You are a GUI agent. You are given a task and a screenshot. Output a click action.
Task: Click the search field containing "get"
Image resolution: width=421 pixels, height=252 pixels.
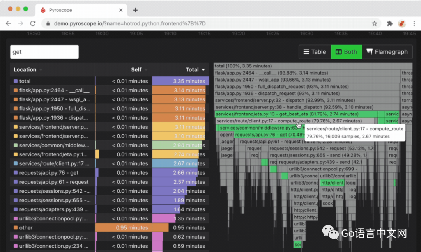click(44, 52)
